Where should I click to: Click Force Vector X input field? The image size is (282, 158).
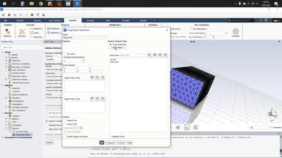coord(70,71)
